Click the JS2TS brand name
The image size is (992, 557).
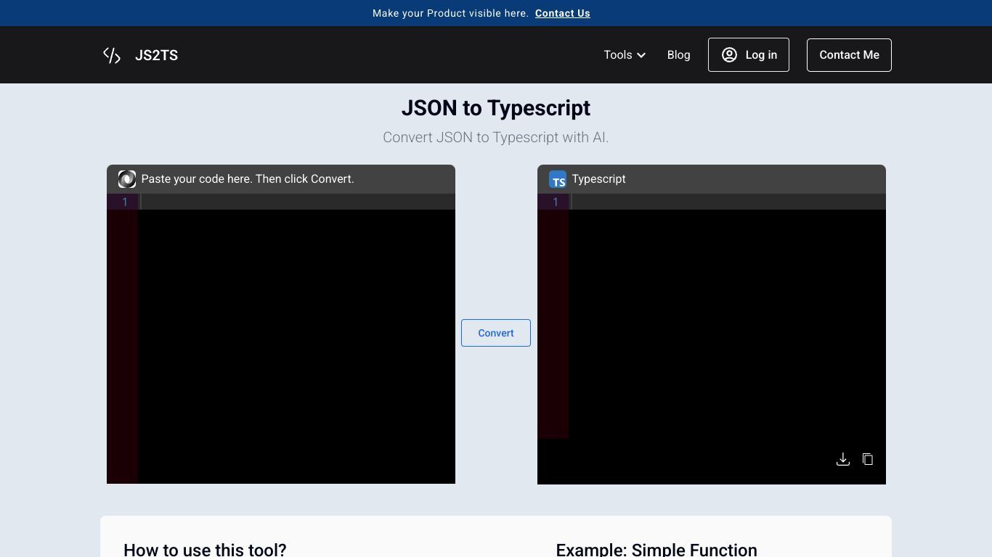tap(156, 55)
